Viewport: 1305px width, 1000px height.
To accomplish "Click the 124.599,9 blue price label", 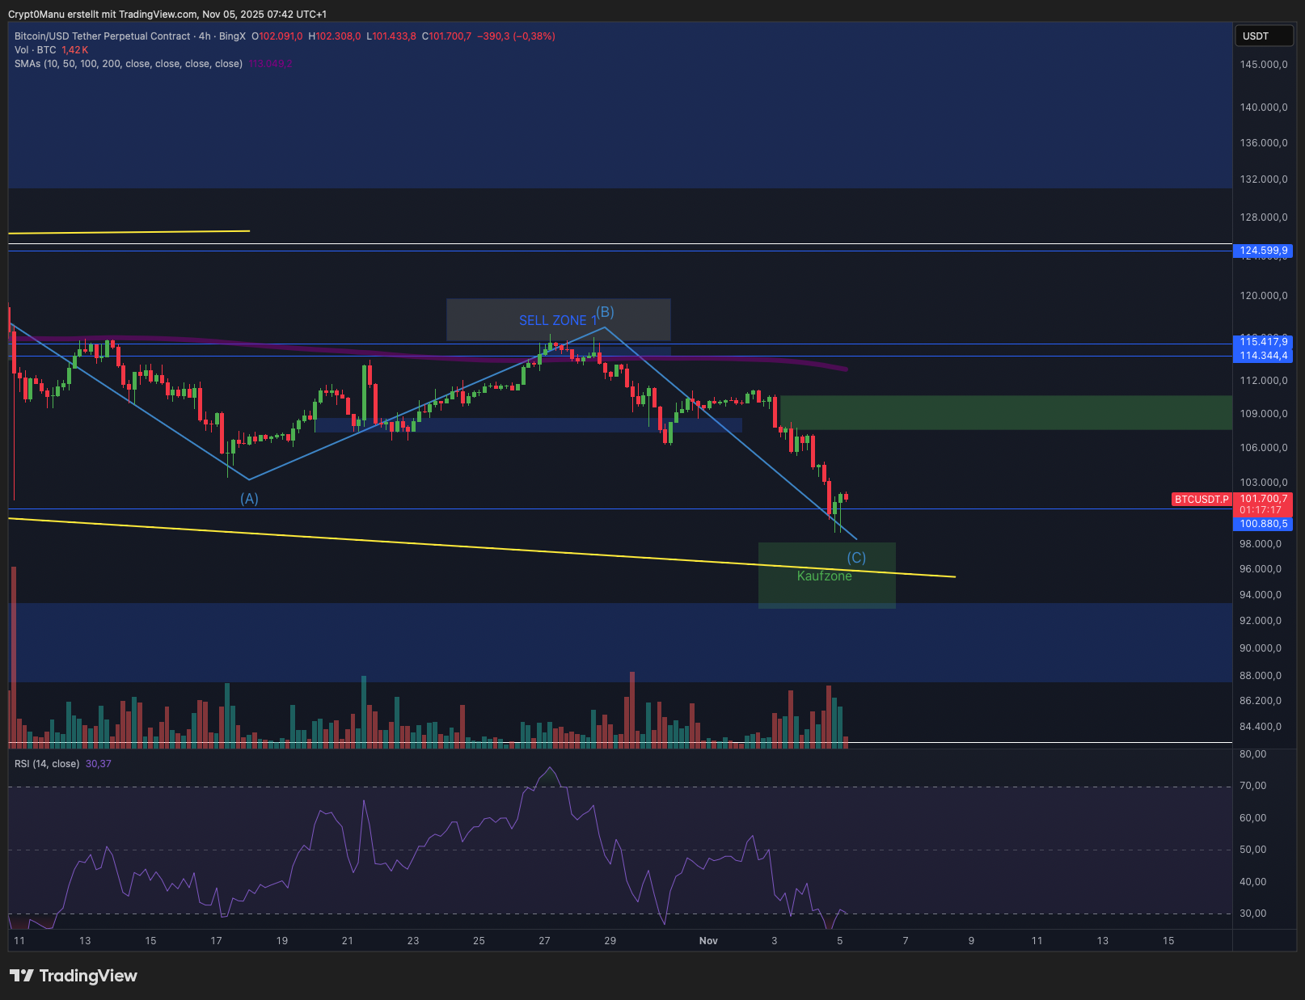I will pyautogui.click(x=1263, y=251).
